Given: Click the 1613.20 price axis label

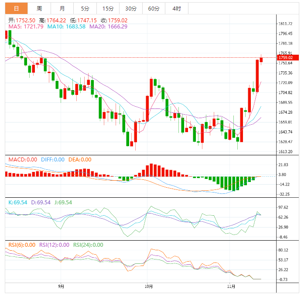Looking at the screenshot, I should 285,152.
